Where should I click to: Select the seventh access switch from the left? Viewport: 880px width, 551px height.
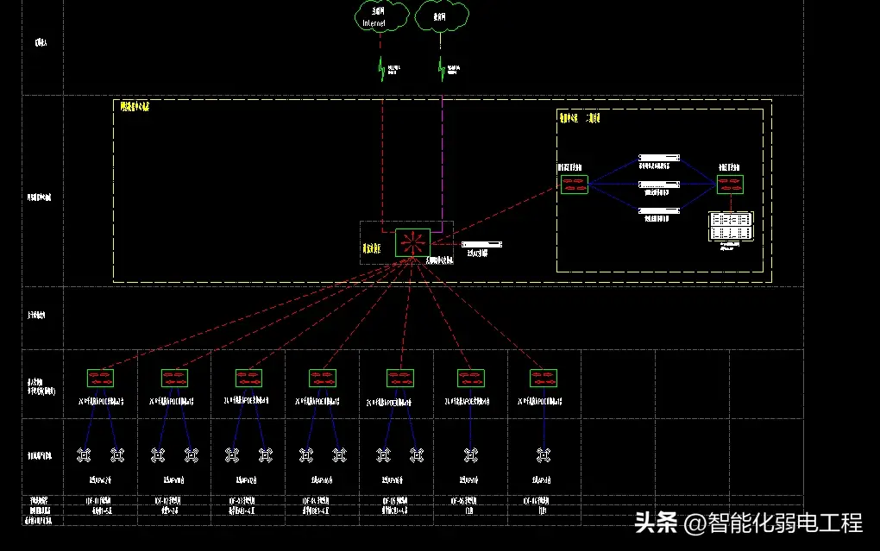(544, 379)
